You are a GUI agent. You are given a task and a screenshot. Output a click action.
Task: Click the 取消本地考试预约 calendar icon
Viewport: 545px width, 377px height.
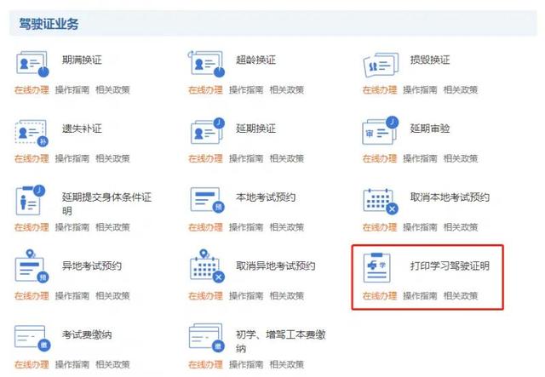(x=381, y=201)
